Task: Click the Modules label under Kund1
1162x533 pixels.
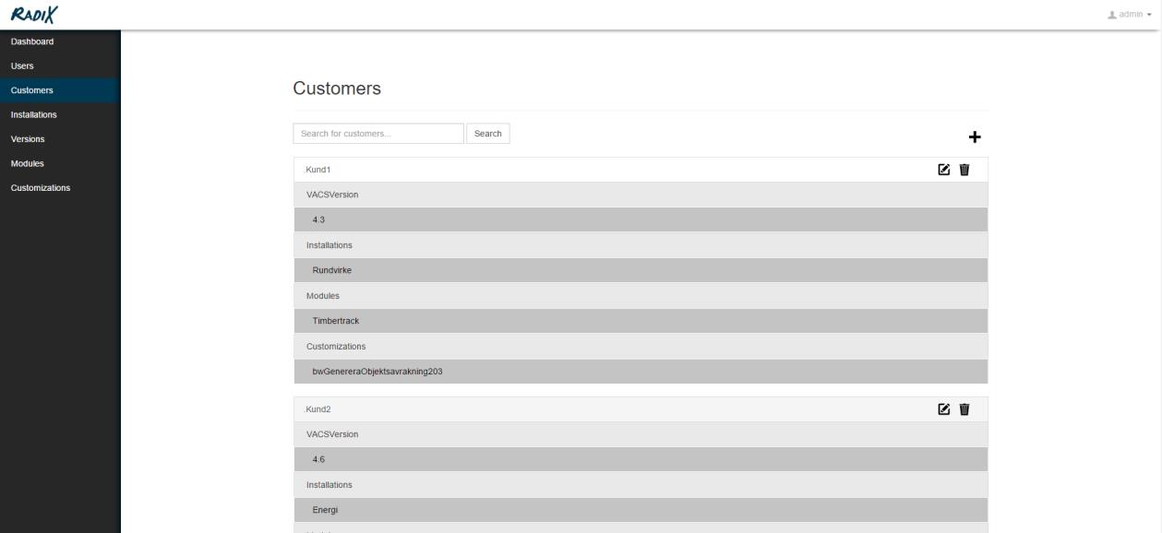Action: [323, 296]
